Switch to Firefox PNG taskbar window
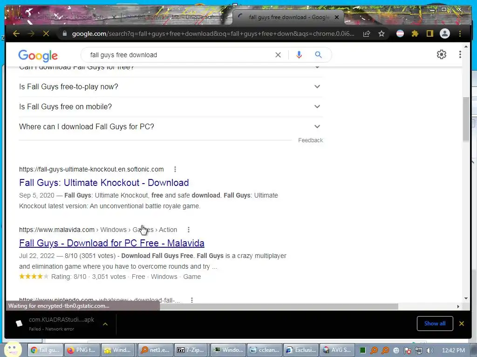The image size is (477, 357). pos(82,350)
